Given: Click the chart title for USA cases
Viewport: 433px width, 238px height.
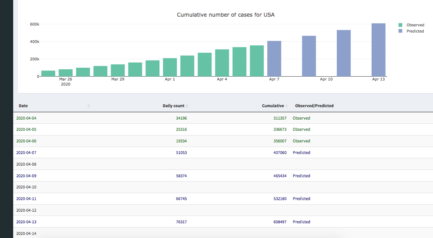Looking at the screenshot, I should [x=226, y=15].
